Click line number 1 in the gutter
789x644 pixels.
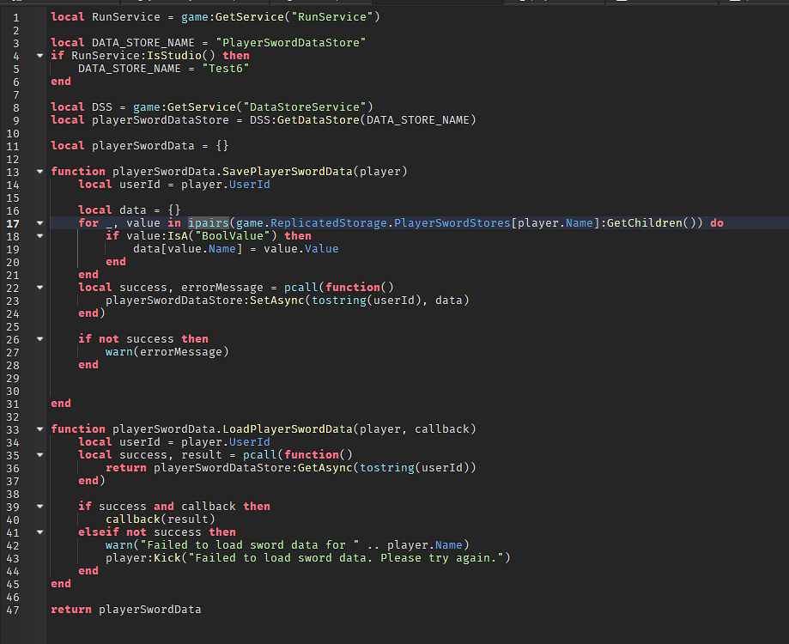(x=16, y=18)
